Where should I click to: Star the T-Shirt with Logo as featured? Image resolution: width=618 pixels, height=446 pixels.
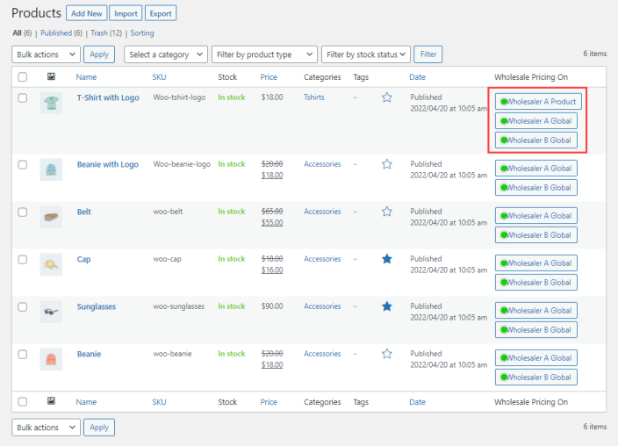(387, 97)
